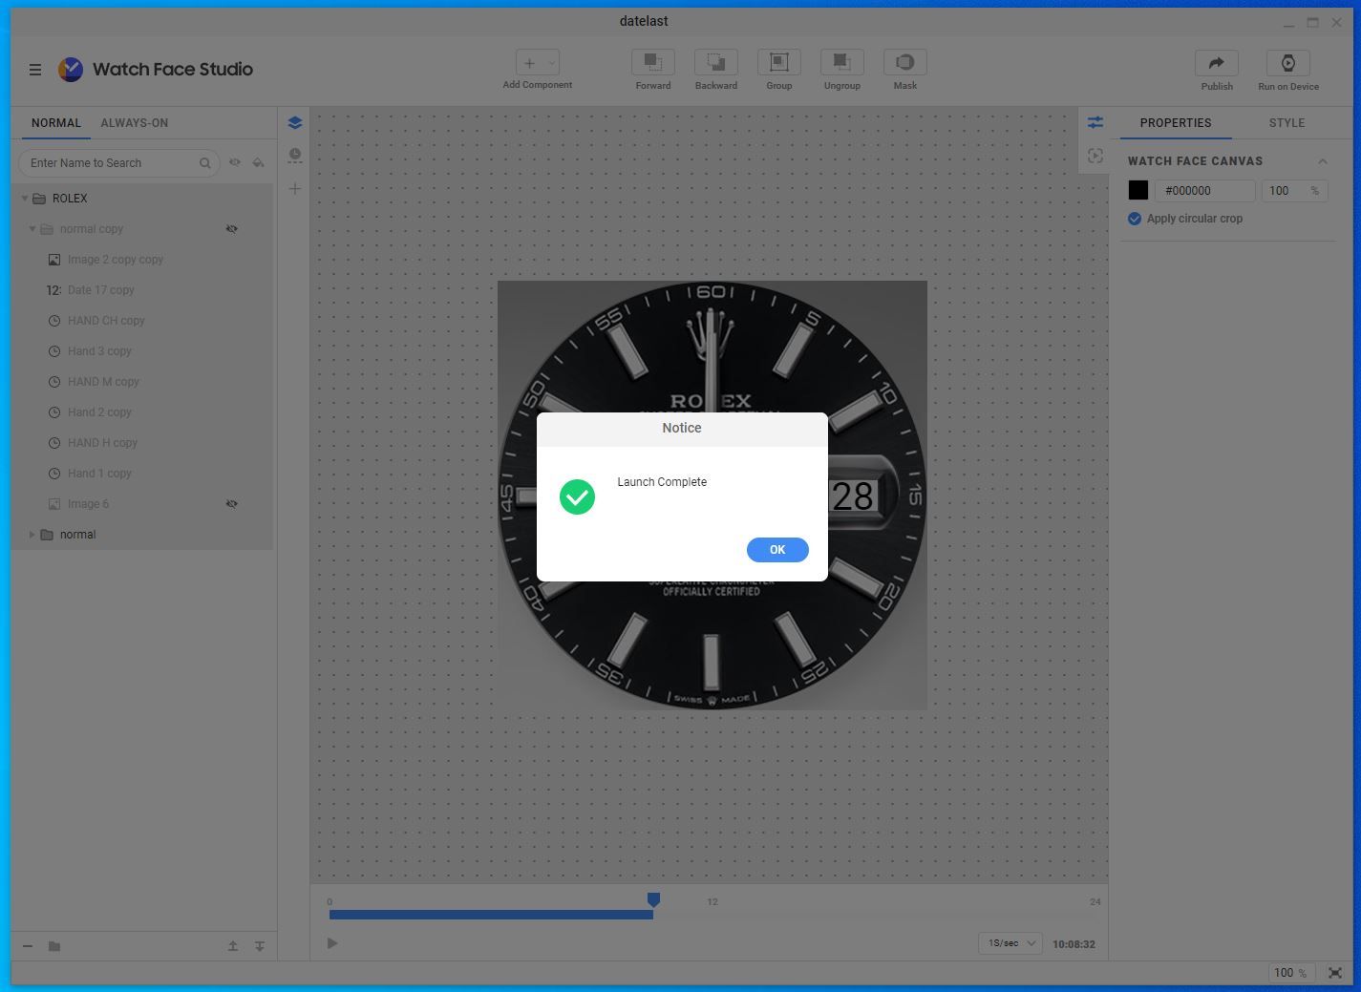Screen dimensions: 1361x992
Task: Select the ROLEX root folder
Action: (x=143, y=199)
